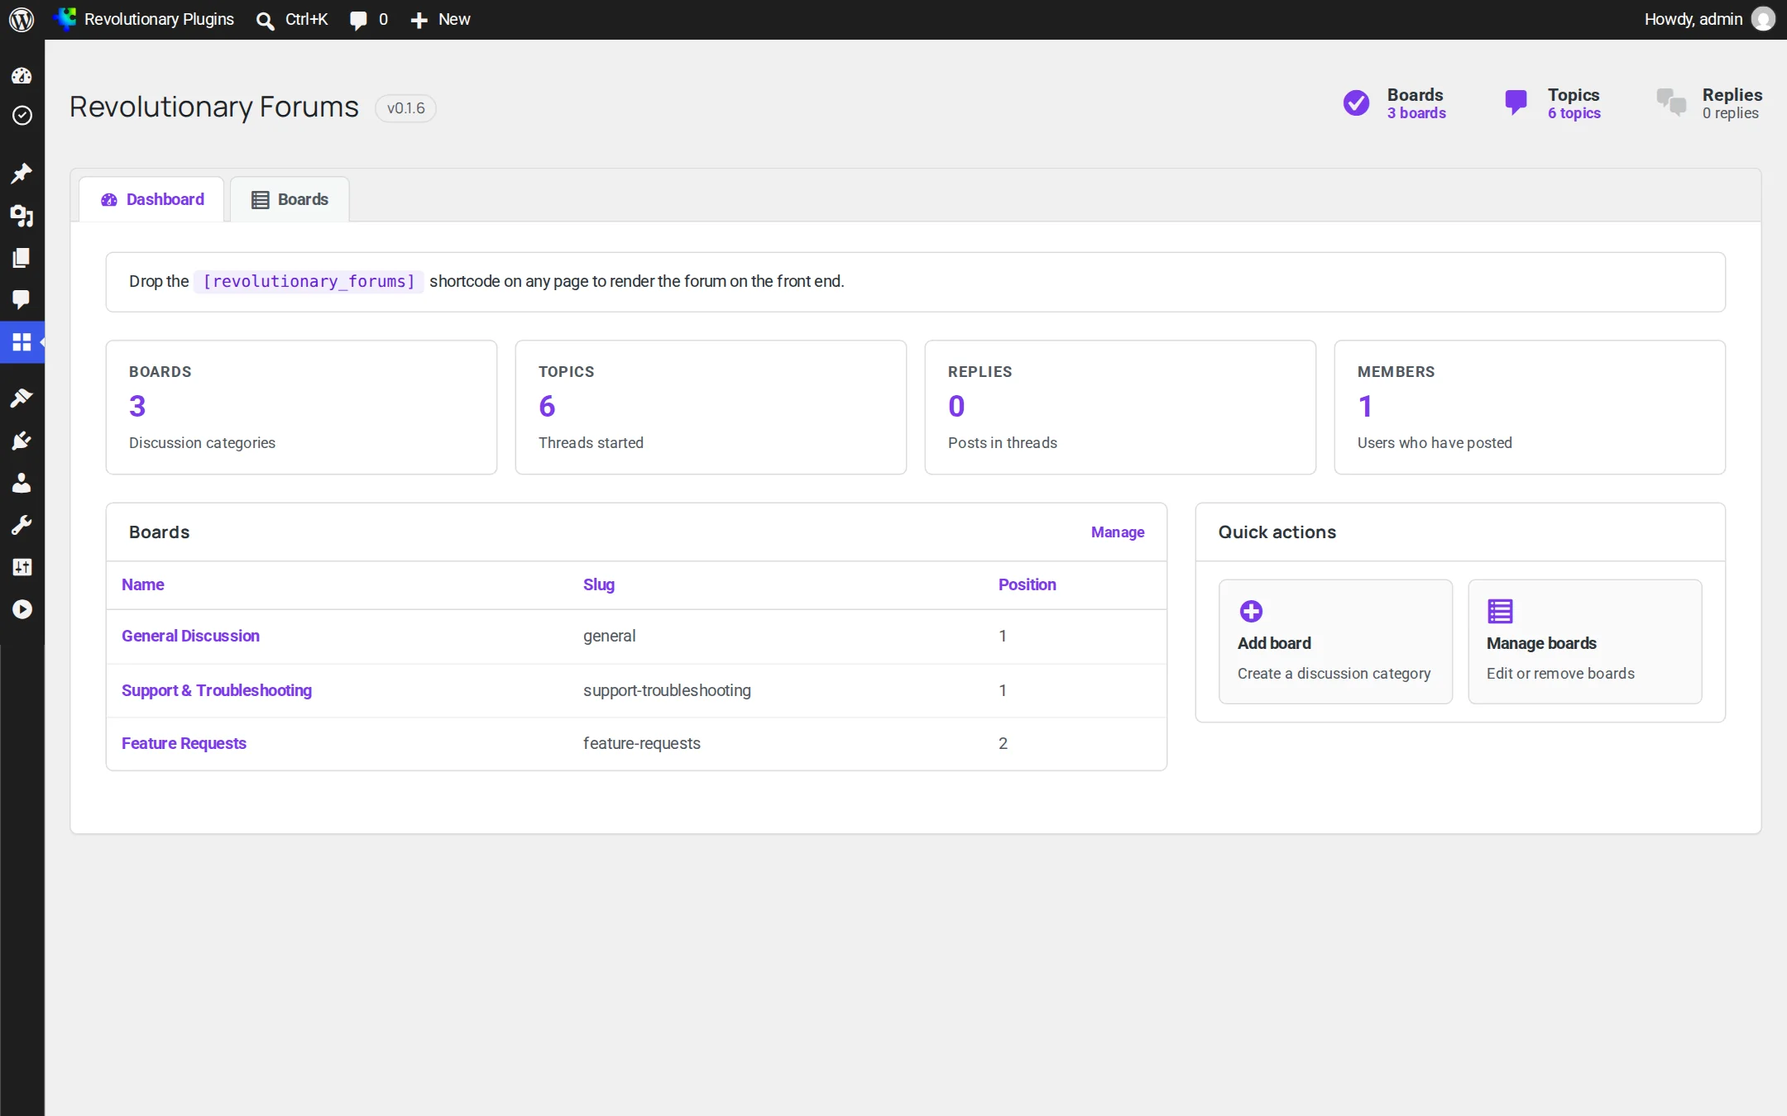Click the header Boards checkmark icon
The width and height of the screenshot is (1787, 1116).
click(x=1356, y=103)
